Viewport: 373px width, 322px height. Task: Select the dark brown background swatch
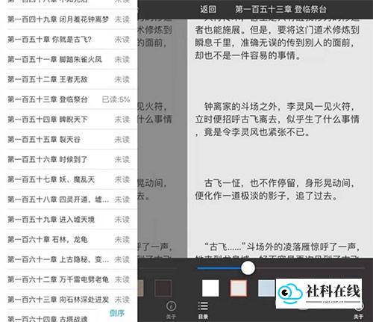coord(163,288)
